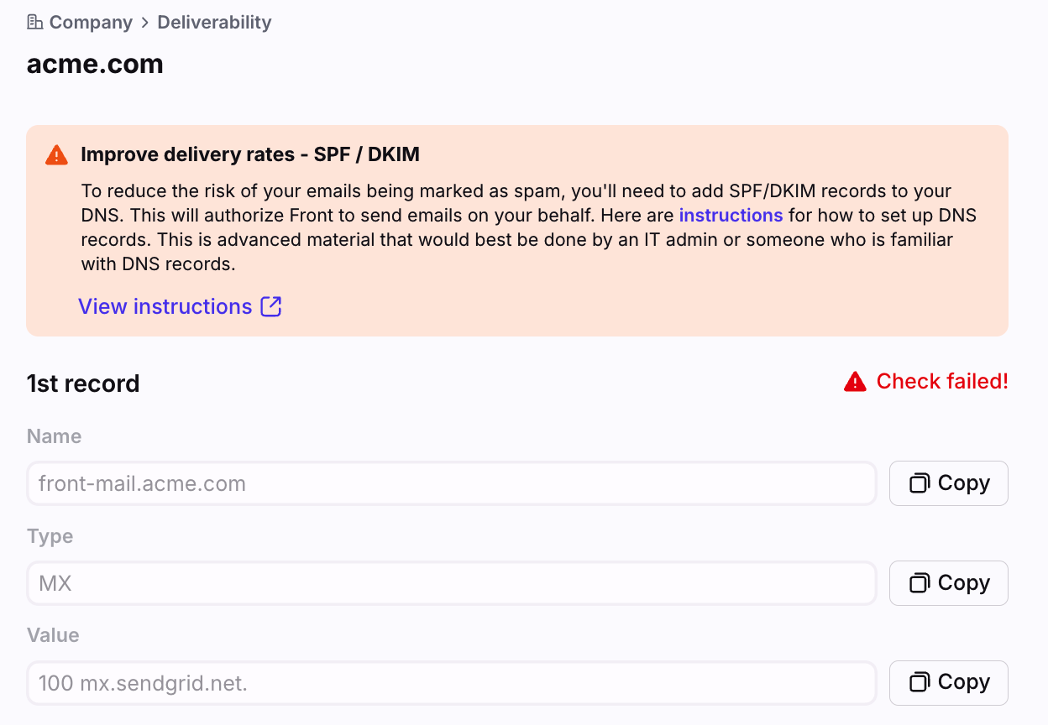This screenshot has height=725, width=1048.
Task: Select the Deliverability breadcrumb item
Action: (214, 22)
